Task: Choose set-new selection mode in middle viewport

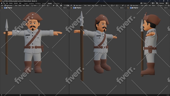Action: click(74, 8)
